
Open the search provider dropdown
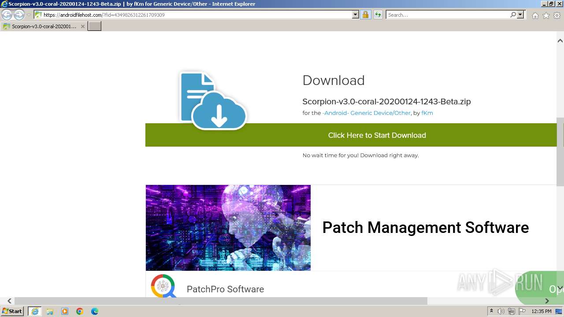click(520, 15)
